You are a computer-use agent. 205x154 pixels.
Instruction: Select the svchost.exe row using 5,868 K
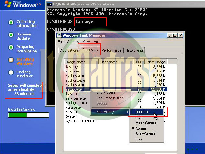[116, 76]
